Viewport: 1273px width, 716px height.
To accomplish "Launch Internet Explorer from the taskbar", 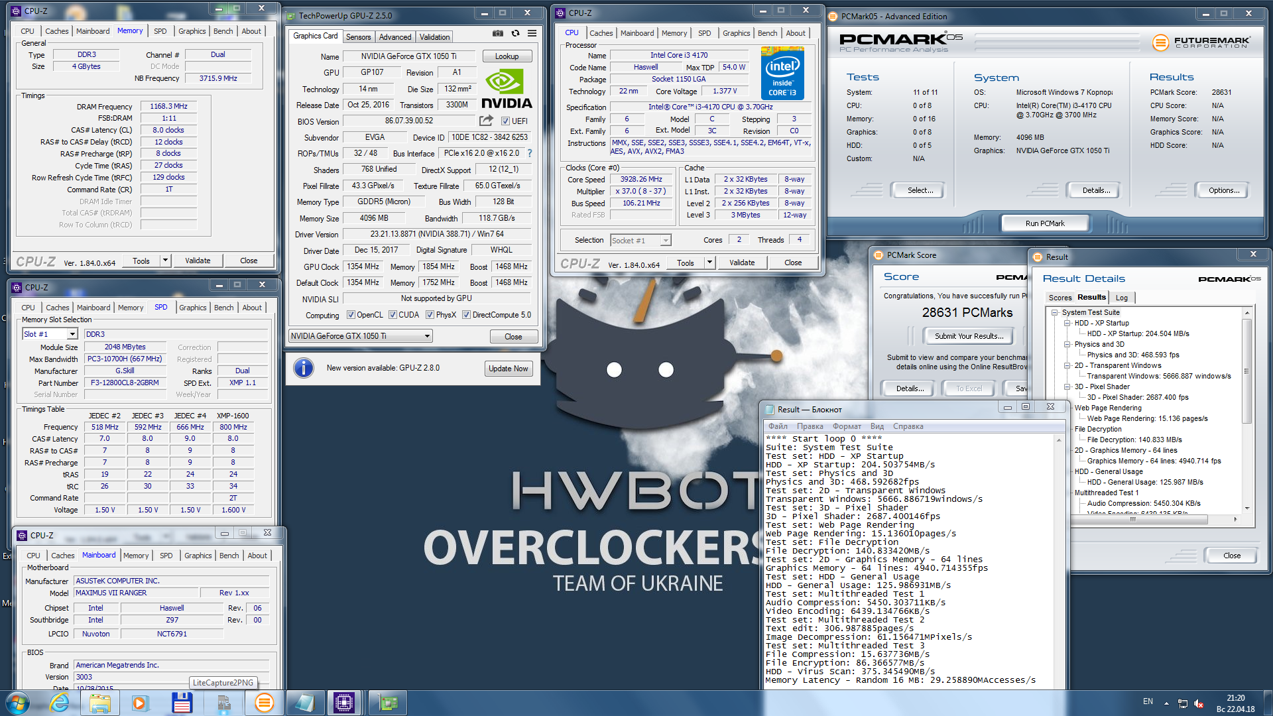I will (60, 703).
